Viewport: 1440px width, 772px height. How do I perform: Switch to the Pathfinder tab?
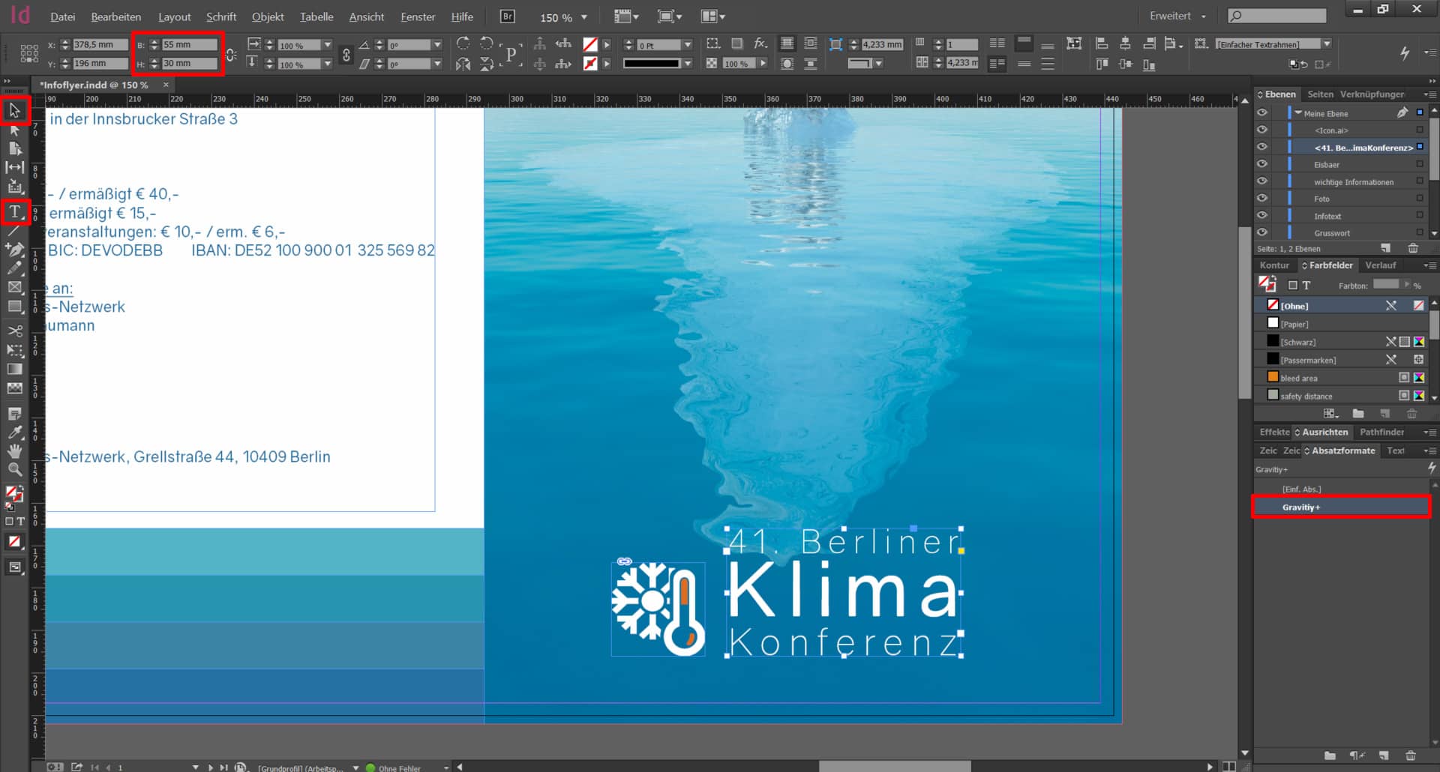(1381, 432)
